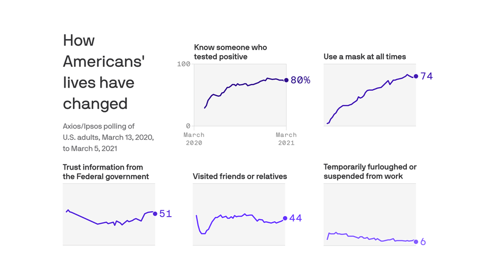Select 'Use a mask at all times' title
Viewport: 496px width, 279px height.
[365, 57]
